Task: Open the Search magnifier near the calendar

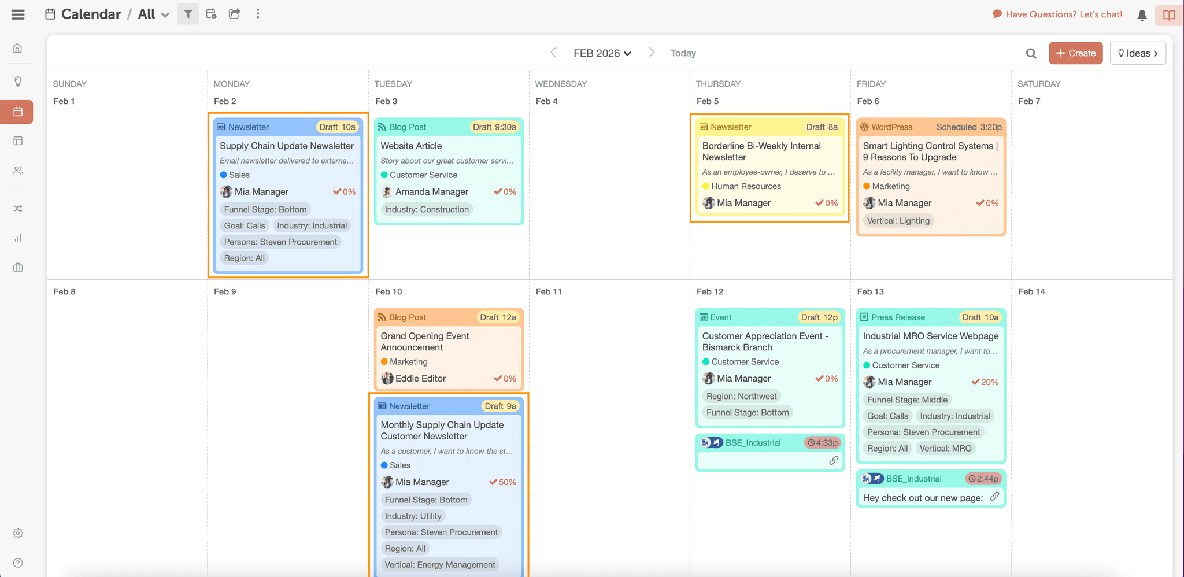Action: (1031, 53)
